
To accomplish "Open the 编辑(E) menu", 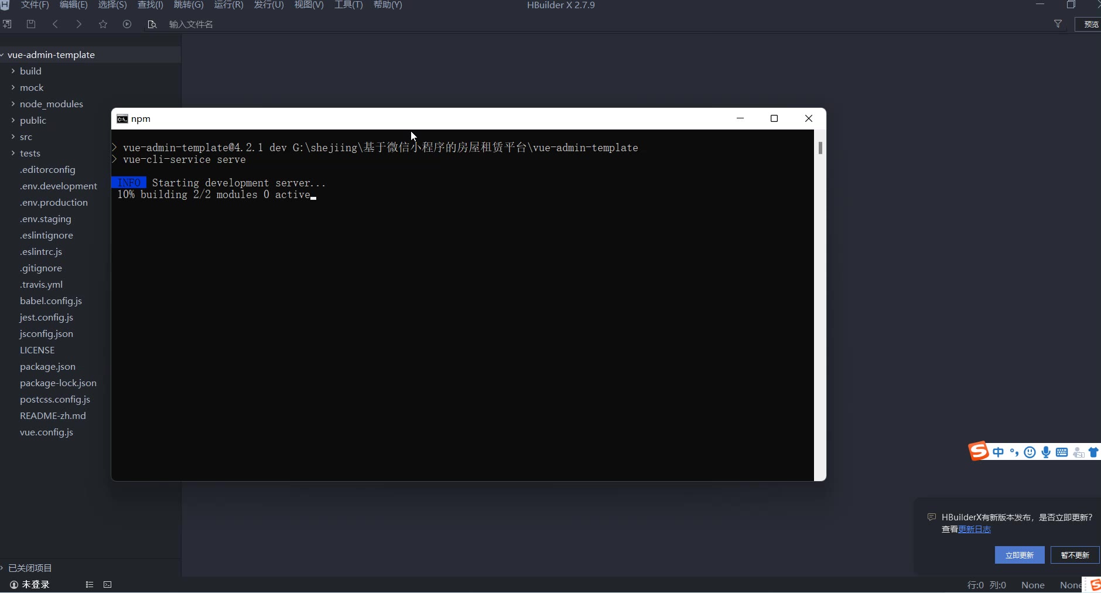I will tap(73, 5).
